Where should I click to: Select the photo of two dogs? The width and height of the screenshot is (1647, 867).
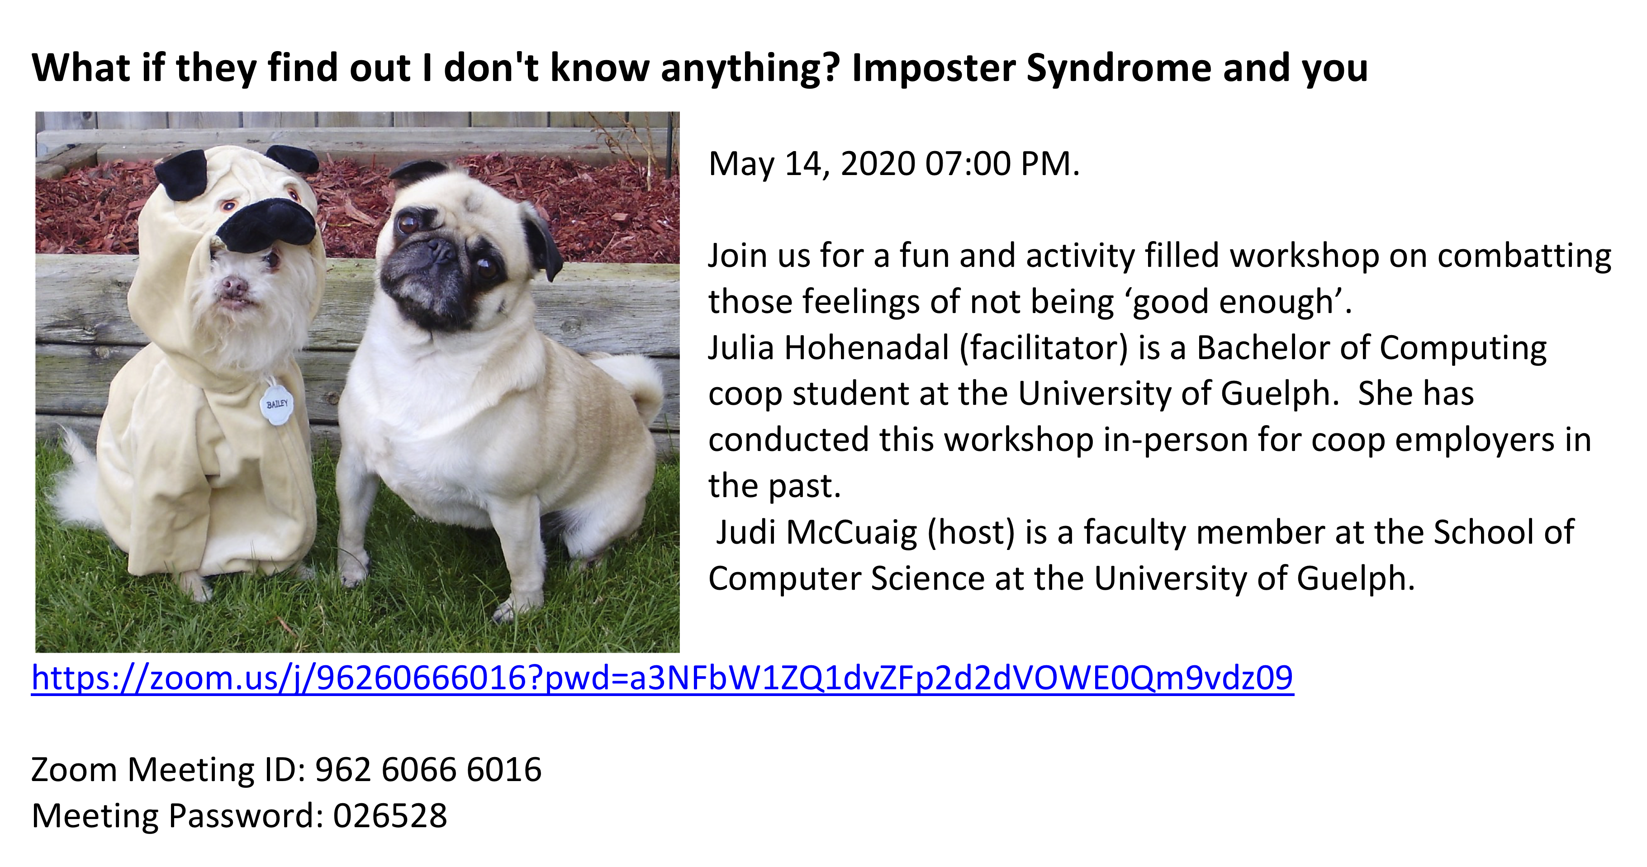(357, 382)
